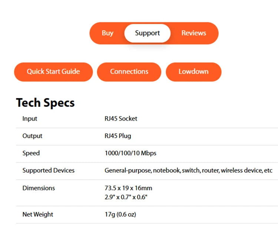278x238 pixels.
Task: Click the Dimensions row label
Action: tap(39, 188)
